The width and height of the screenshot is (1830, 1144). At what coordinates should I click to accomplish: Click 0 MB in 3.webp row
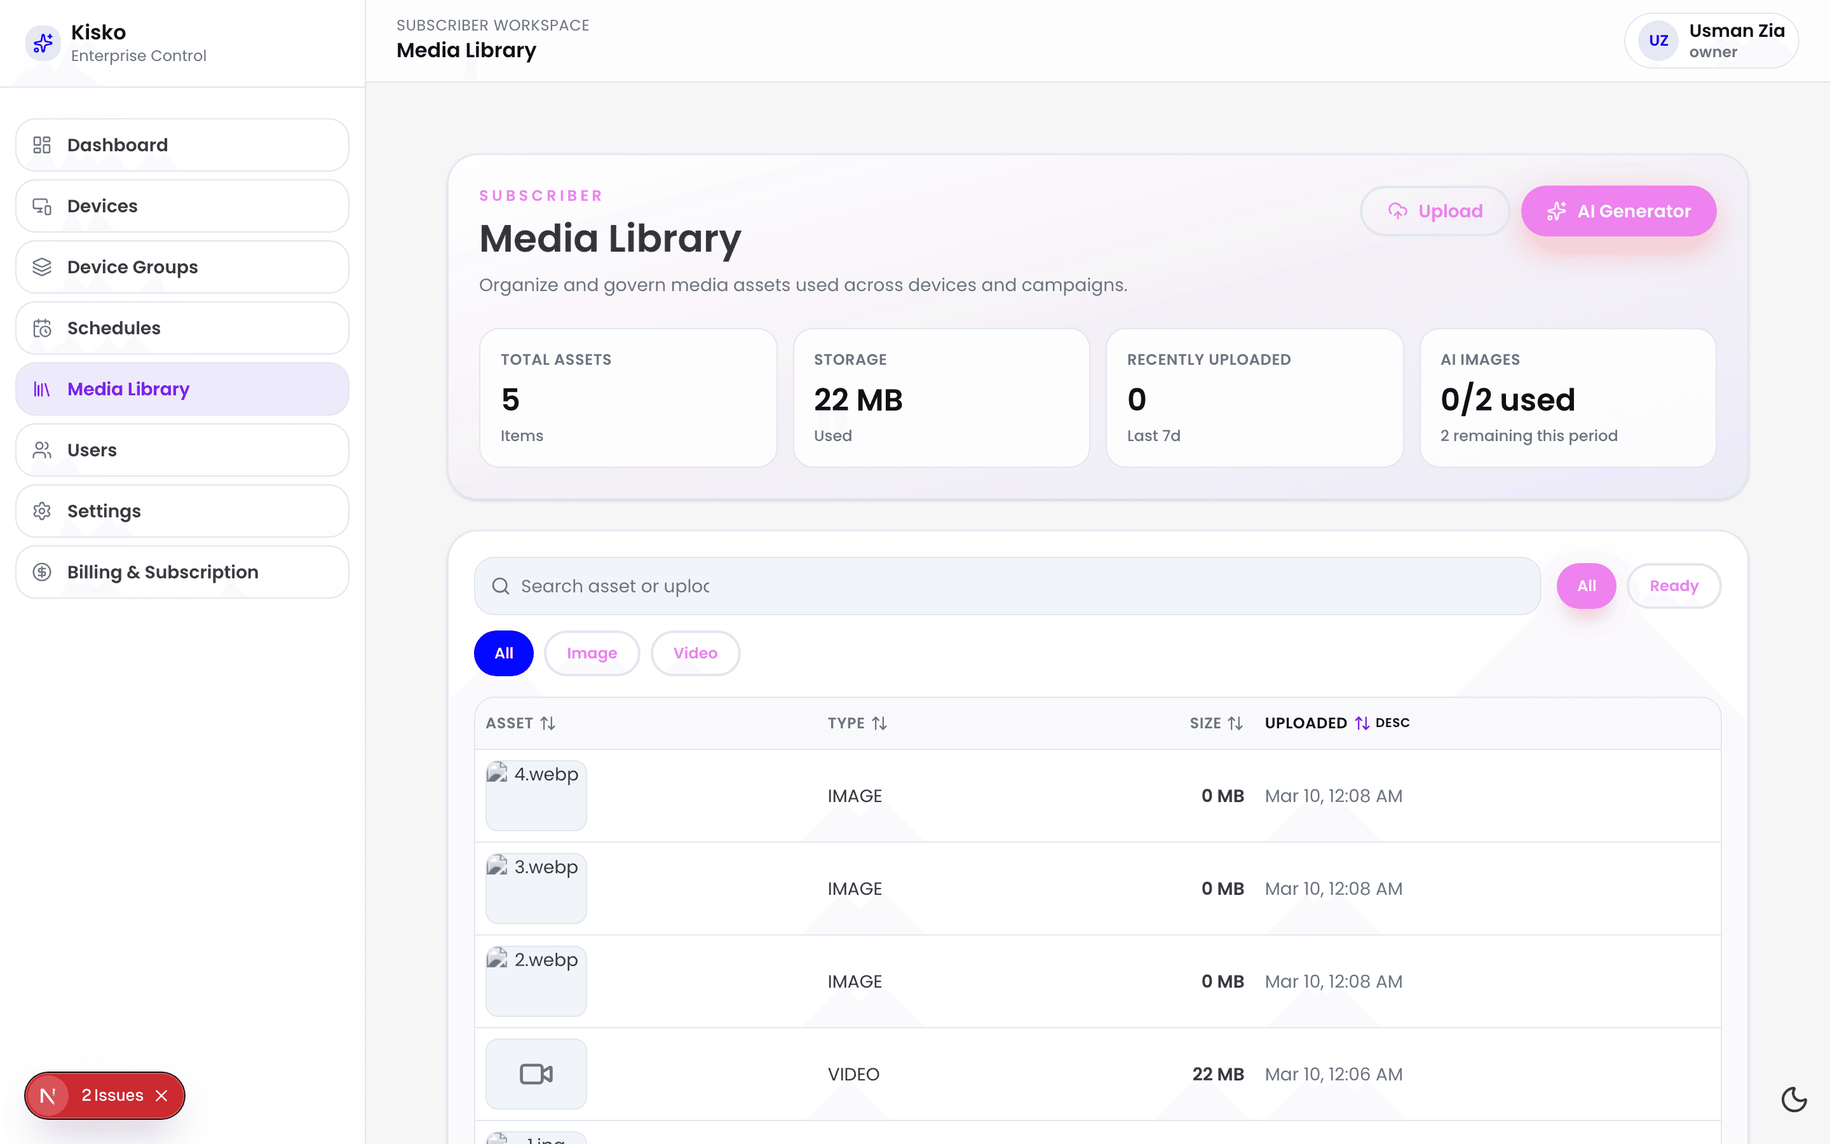(x=1222, y=889)
